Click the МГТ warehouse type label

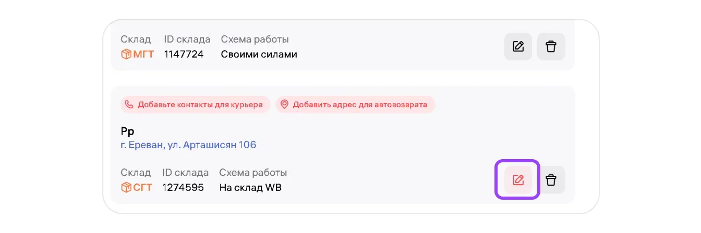coord(143,54)
